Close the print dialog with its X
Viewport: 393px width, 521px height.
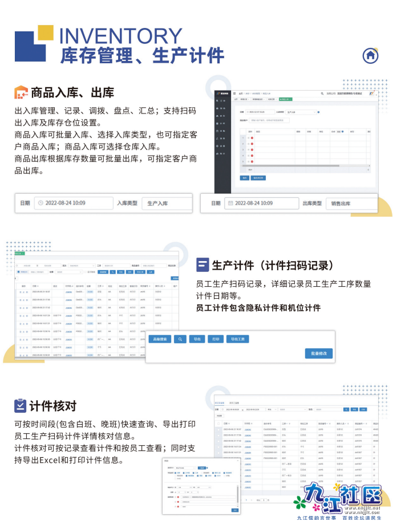point(238,461)
